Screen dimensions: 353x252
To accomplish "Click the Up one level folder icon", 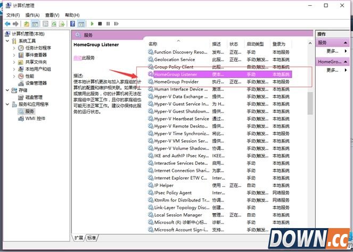I will (x=27, y=23).
